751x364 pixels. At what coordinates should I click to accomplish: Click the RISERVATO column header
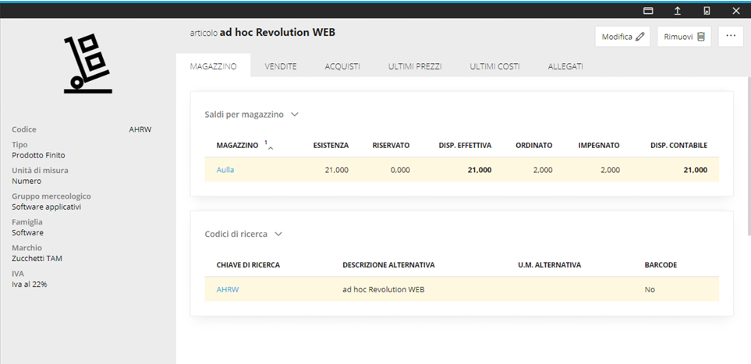(391, 145)
